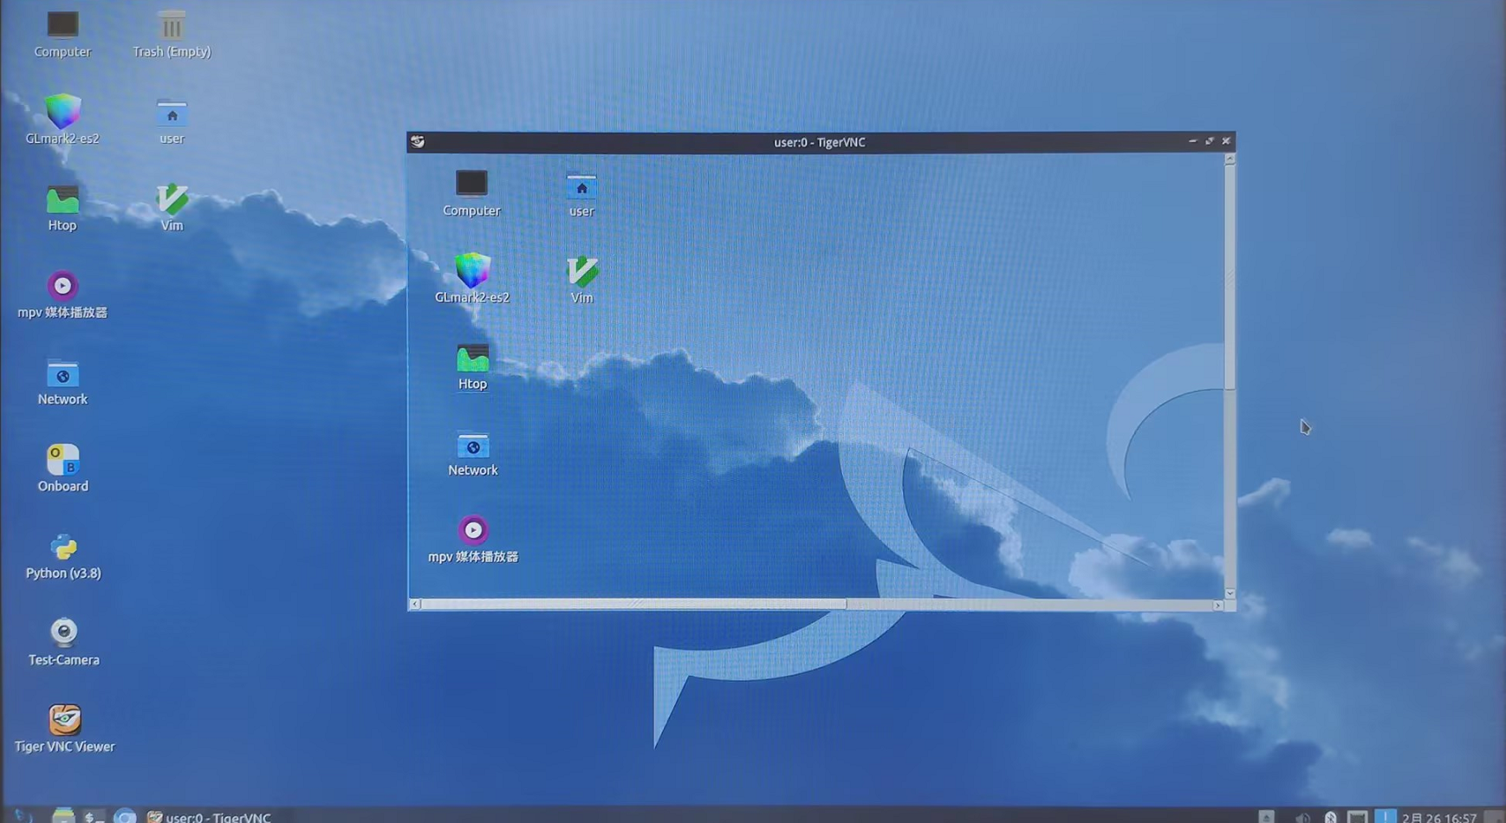Open the display monitor tray icon
The height and width of the screenshot is (823, 1506).
click(x=1358, y=817)
